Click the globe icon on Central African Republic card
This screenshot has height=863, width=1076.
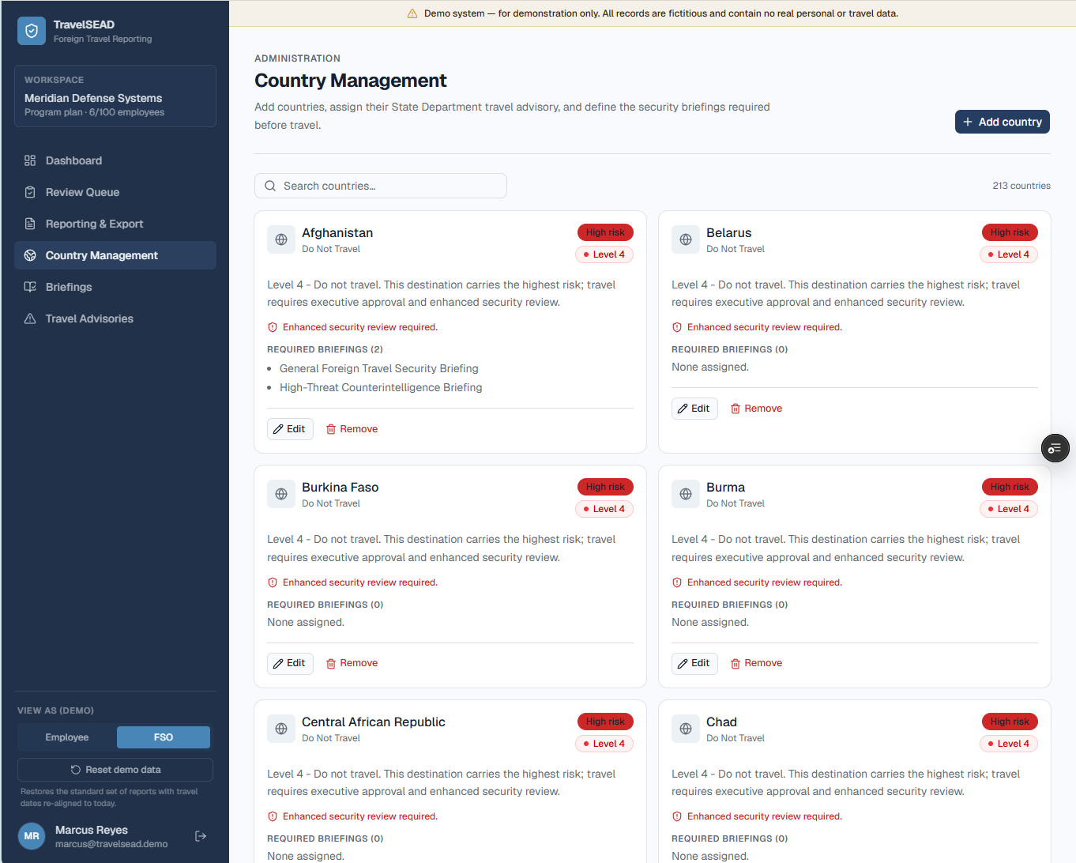[x=281, y=729]
